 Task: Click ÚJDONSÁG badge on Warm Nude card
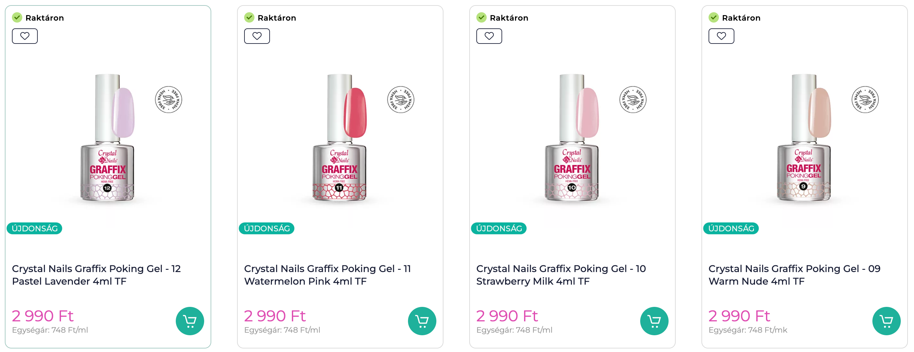coord(730,228)
